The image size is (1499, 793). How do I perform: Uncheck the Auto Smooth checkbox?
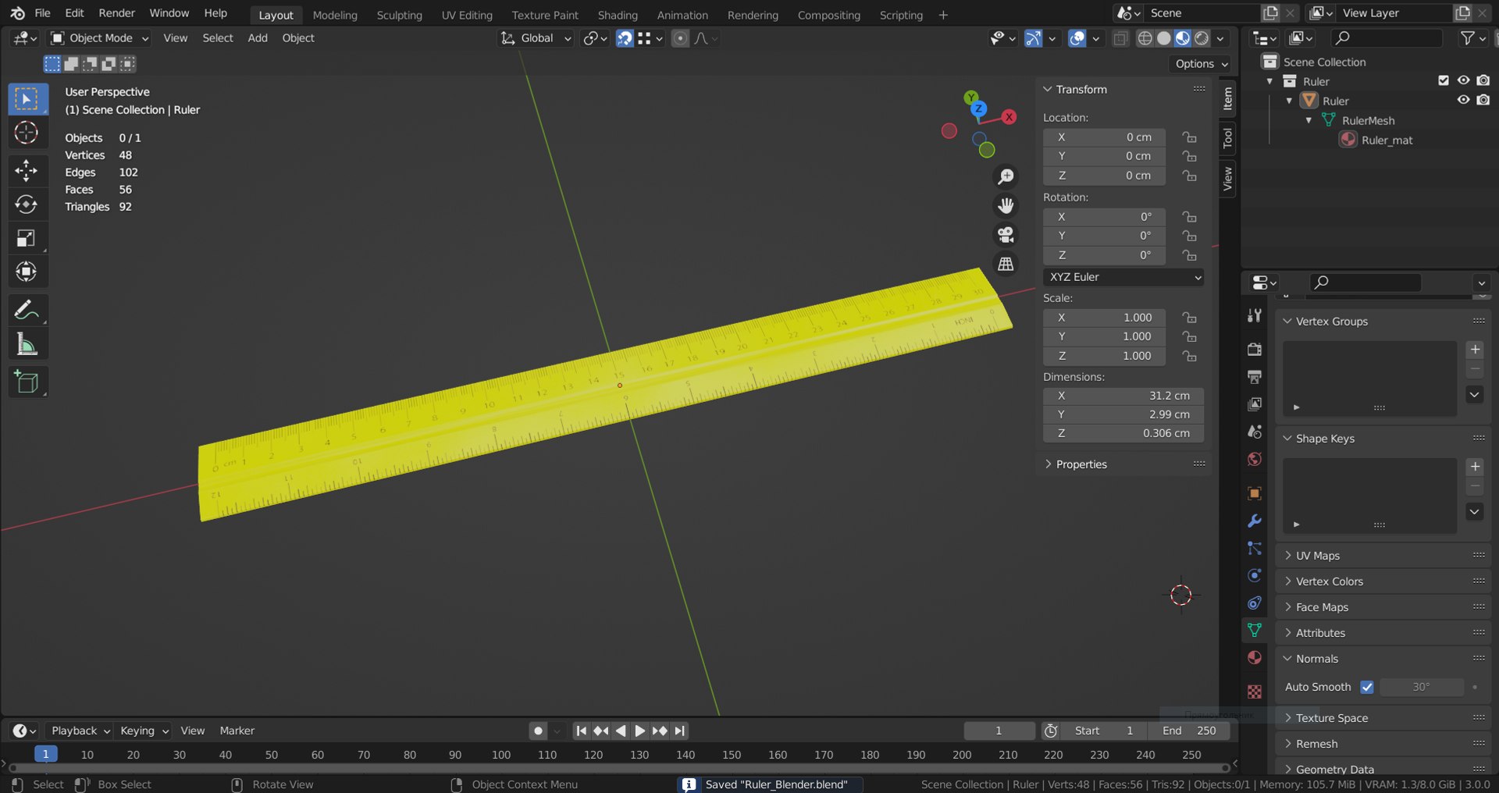pyautogui.click(x=1367, y=687)
